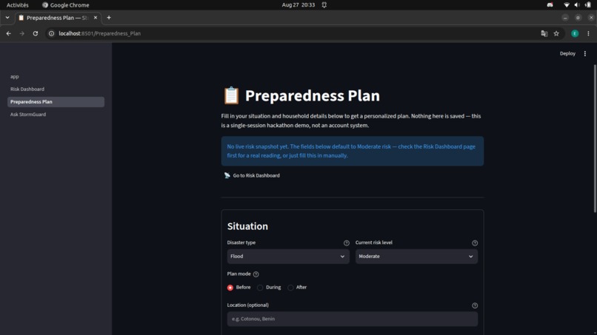Click the Discord tray icon
This screenshot has height=335, width=597.
tap(550, 5)
